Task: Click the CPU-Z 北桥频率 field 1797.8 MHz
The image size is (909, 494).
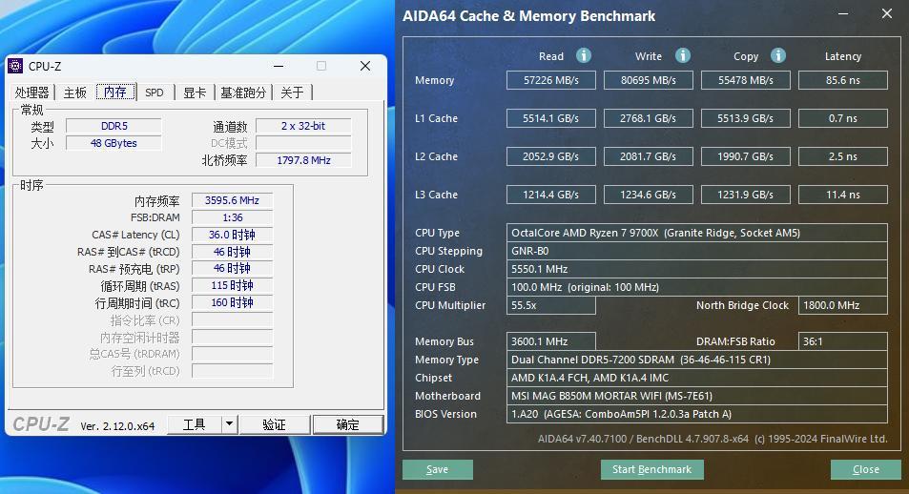Action: (303, 160)
